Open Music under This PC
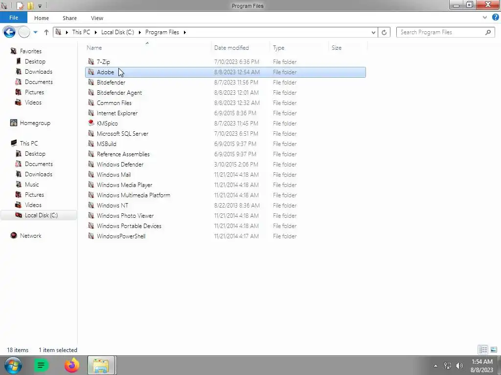Image resolution: width=501 pixels, height=375 pixels. pyautogui.click(x=32, y=184)
